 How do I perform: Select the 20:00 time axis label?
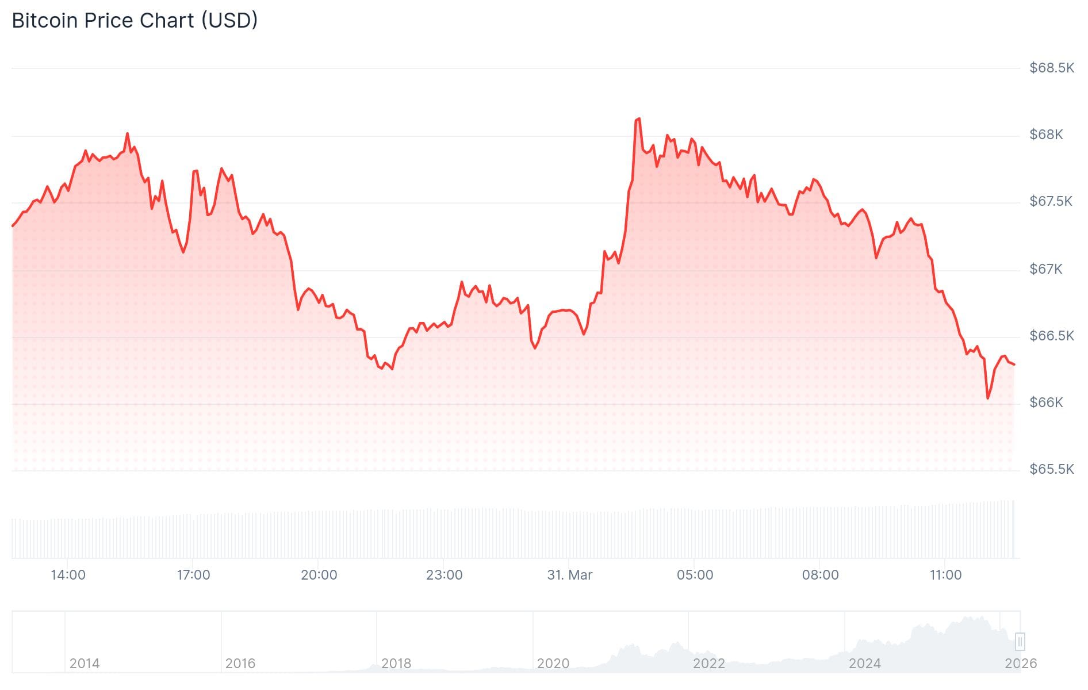tap(319, 575)
